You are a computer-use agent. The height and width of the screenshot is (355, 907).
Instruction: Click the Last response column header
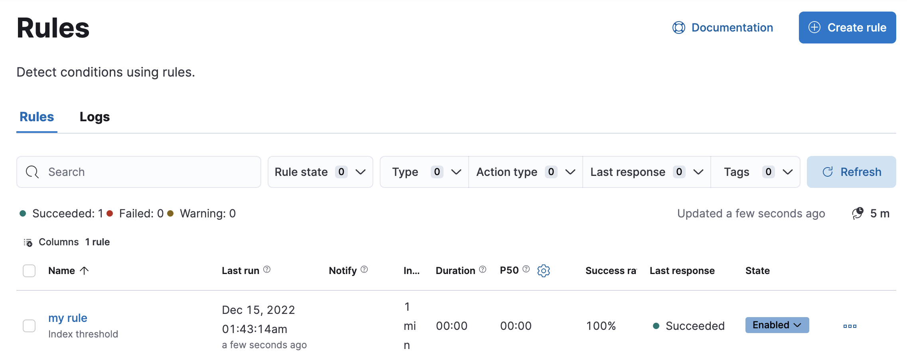tap(682, 271)
